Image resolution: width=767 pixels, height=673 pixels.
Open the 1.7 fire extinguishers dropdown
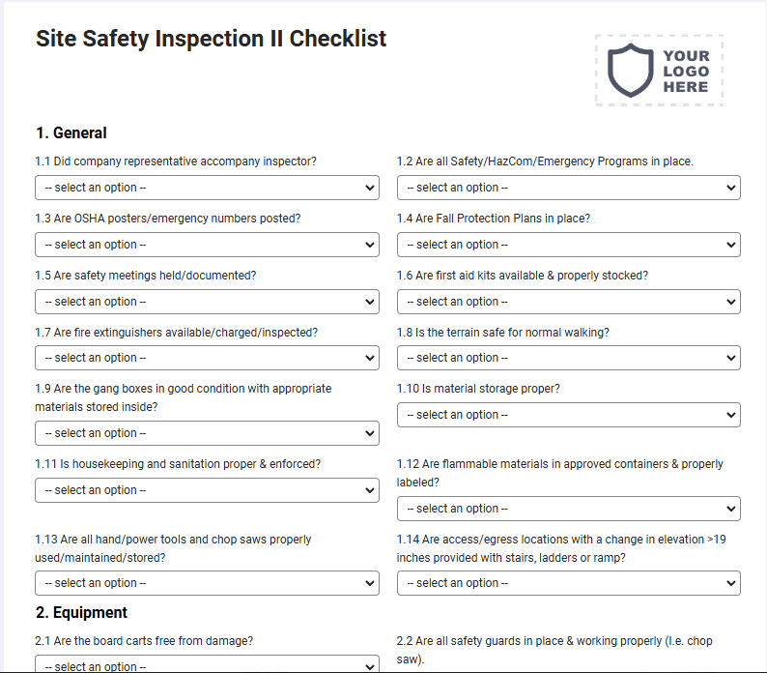tap(207, 358)
